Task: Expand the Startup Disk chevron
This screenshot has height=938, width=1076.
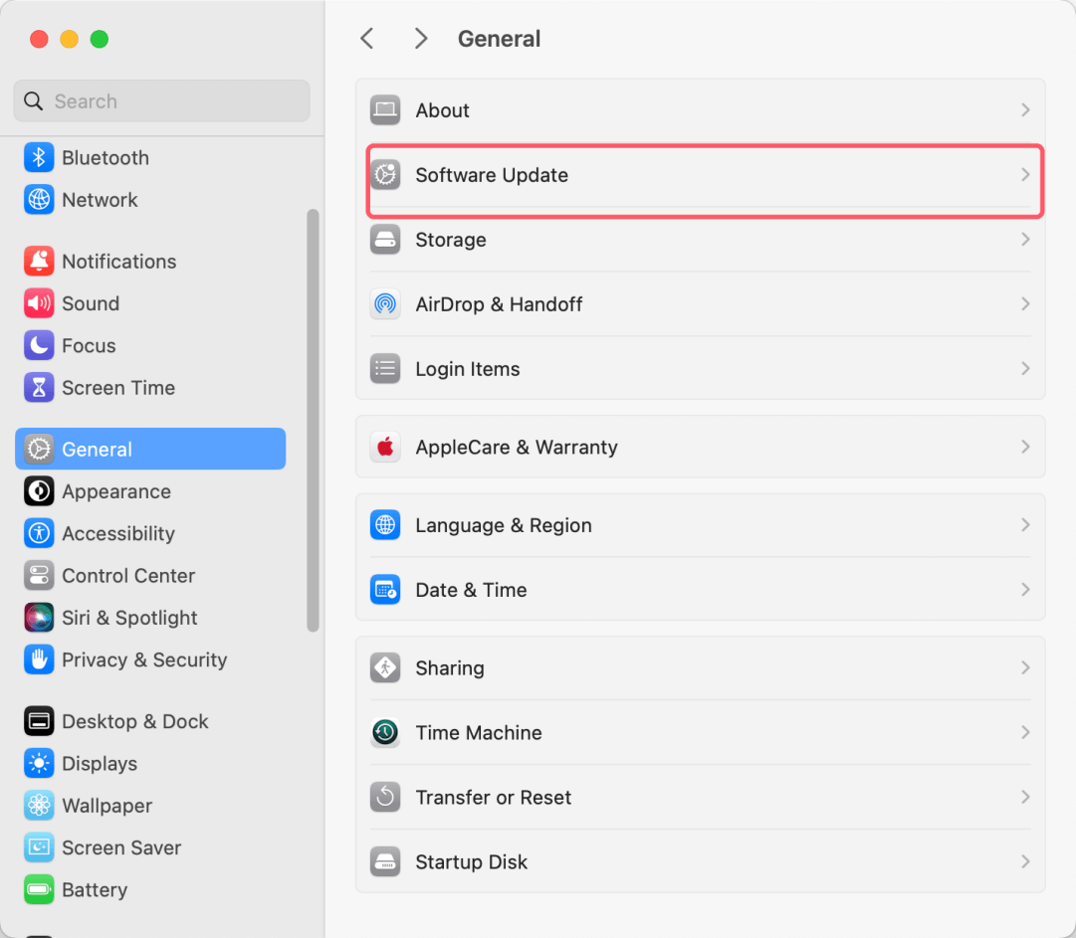Action: click(x=1025, y=861)
